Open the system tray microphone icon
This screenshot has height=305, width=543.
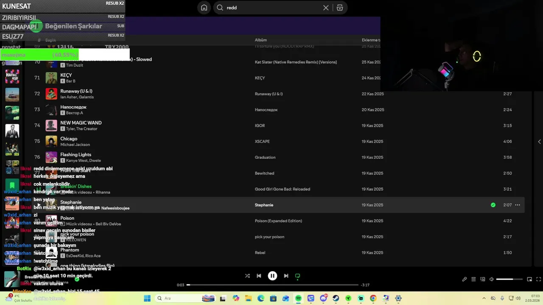pos(502,298)
